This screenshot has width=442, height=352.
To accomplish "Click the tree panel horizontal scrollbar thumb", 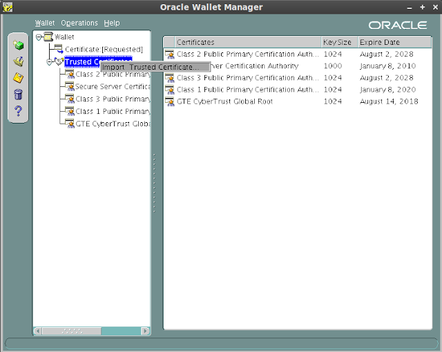I will click(x=72, y=331).
